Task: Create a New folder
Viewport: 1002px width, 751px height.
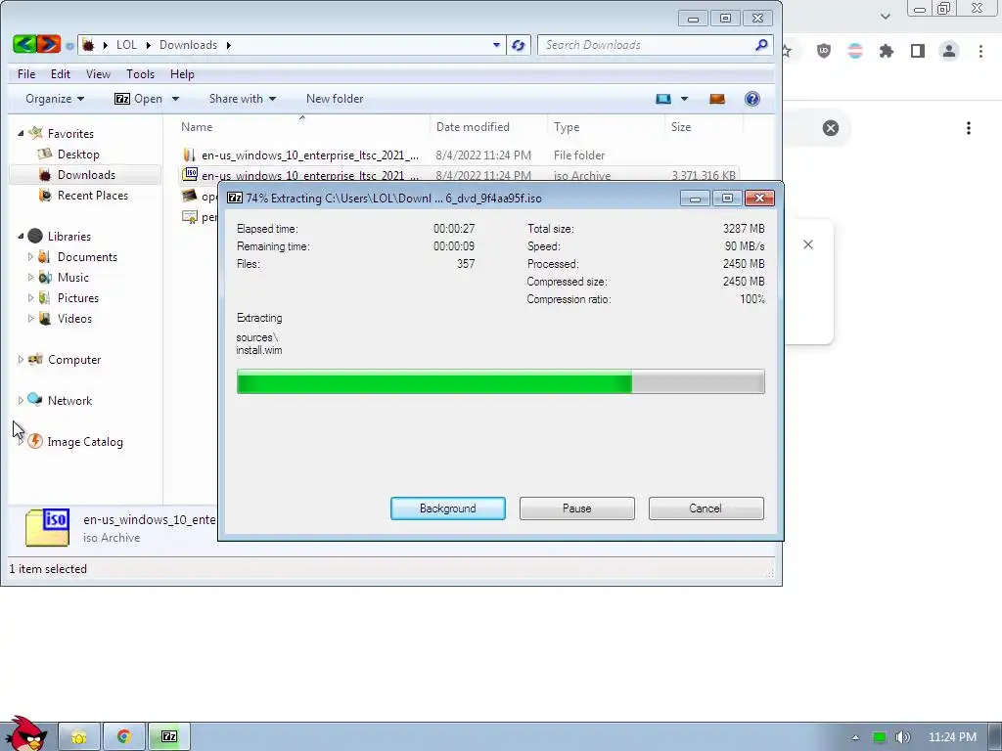Action: tap(335, 99)
